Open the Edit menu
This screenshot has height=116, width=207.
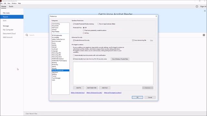point(5,3)
